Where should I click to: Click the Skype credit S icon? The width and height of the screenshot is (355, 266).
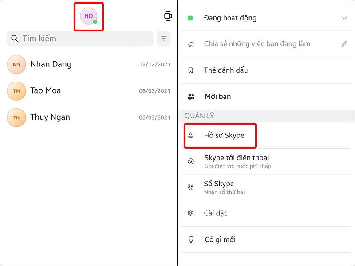(191, 161)
